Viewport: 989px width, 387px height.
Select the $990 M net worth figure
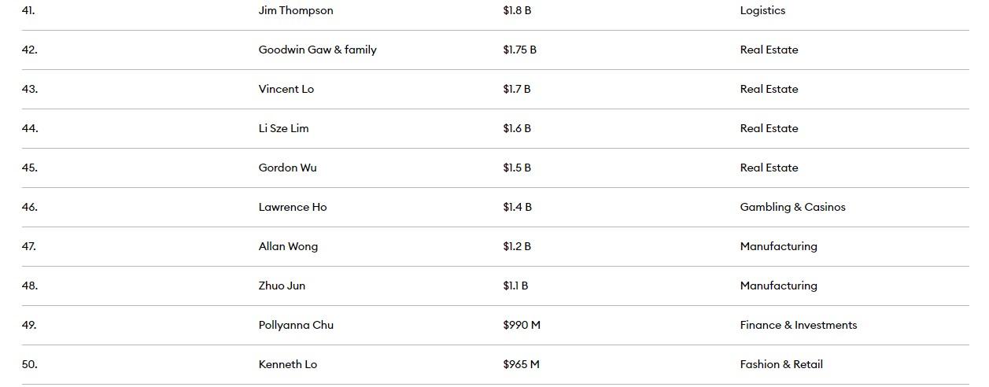521,325
